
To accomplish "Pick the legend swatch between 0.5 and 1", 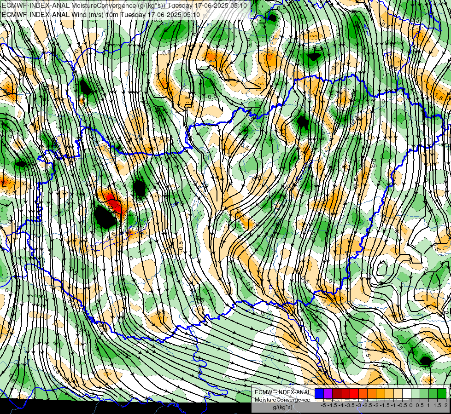I will [x=424, y=393].
